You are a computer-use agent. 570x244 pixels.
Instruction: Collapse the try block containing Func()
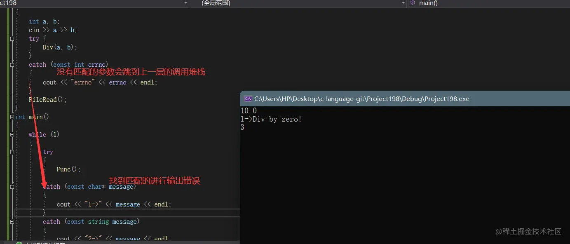(x=12, y=152)
